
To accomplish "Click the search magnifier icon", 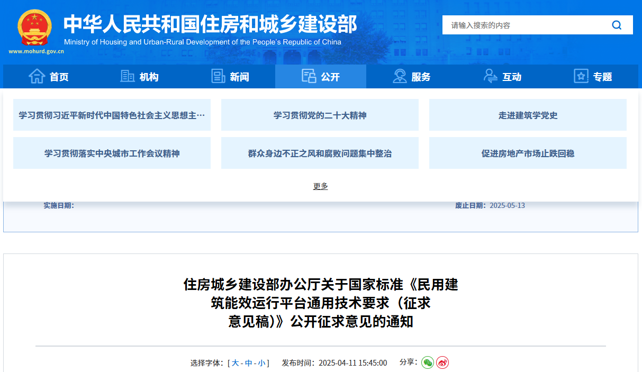I will pyautogui.click(x=617, y=25).
